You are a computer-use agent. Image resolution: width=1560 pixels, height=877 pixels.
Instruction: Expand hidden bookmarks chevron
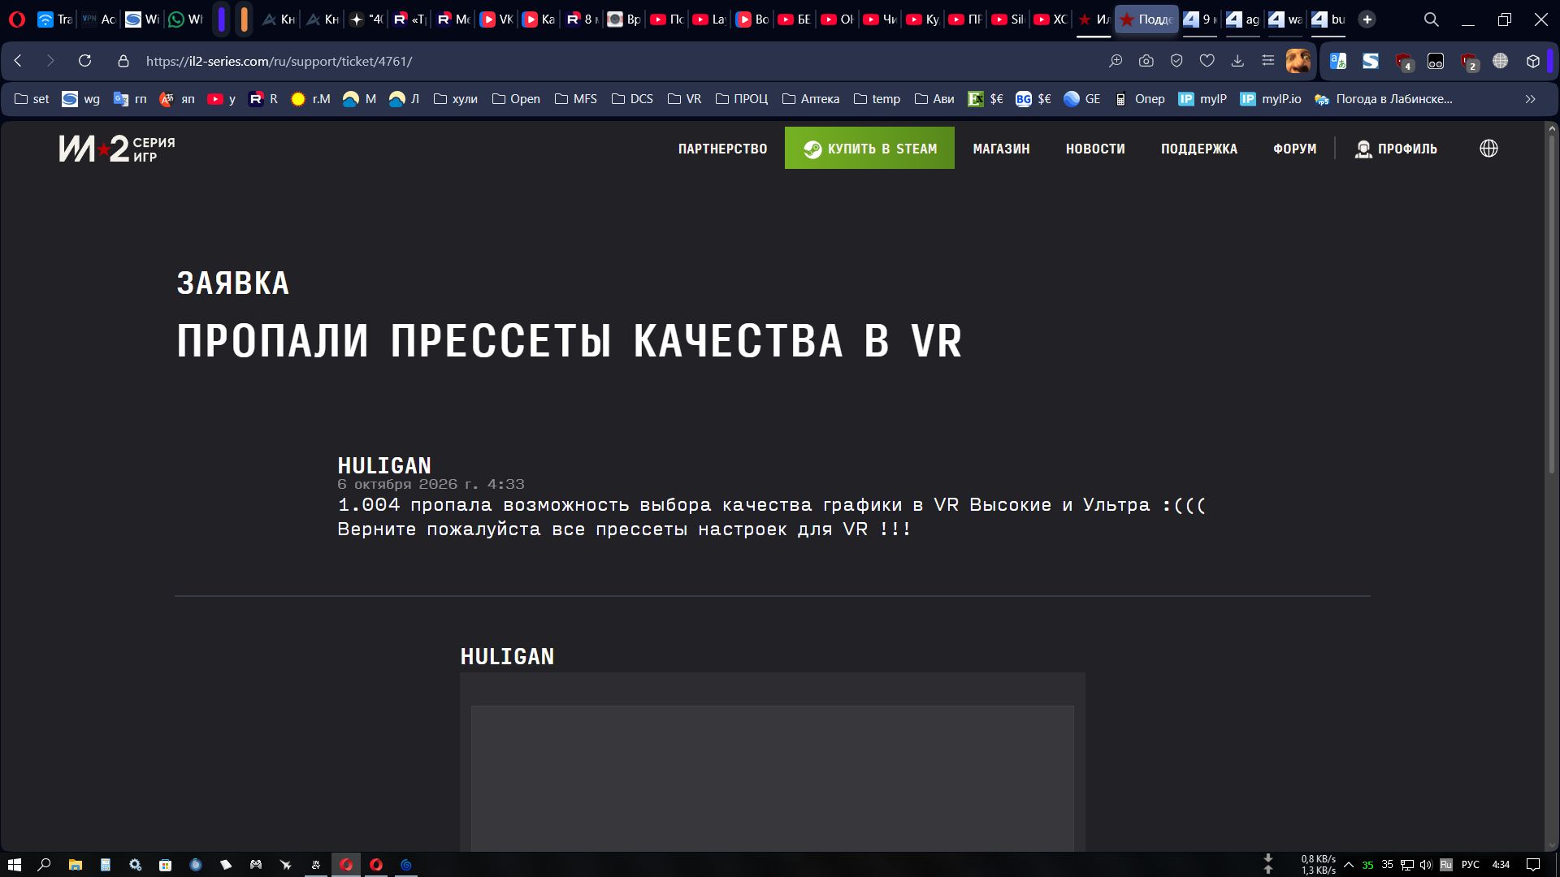pyautogui.click(x=1531, y=99)
